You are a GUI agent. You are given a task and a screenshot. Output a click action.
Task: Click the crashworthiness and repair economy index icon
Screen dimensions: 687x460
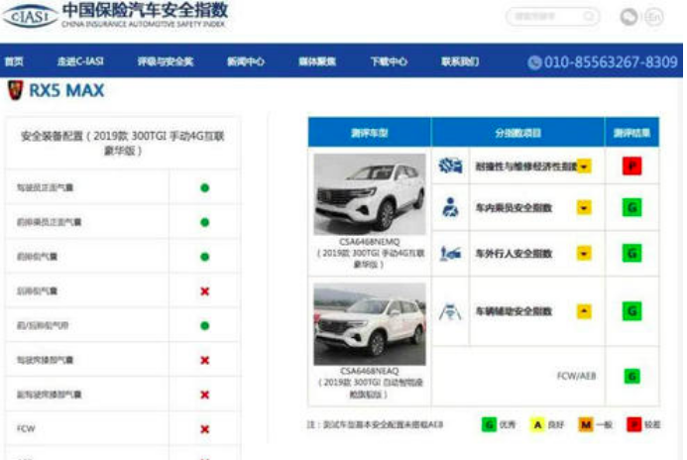coord(450,166)
